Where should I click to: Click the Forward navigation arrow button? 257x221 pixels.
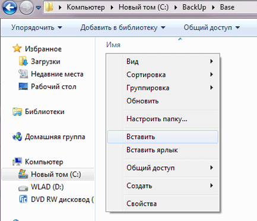(26, 8)
